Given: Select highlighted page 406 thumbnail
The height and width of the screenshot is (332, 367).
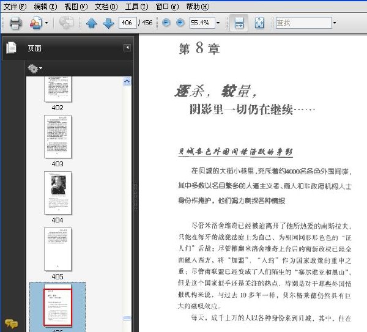Looking at the screenshot, I should [58, 305].
